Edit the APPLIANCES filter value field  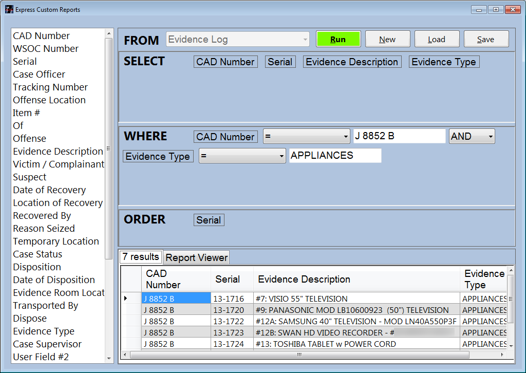pyautogui.click(x=335, y=155)
